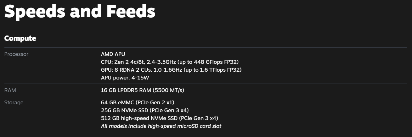Select the "Processor" row label
This screenshot has height=137, width=412.
16,54
